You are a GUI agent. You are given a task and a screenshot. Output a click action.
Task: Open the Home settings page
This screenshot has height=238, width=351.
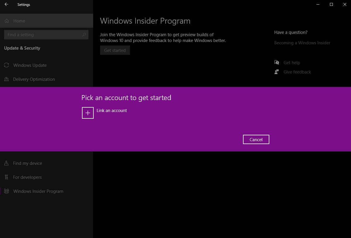47,21
